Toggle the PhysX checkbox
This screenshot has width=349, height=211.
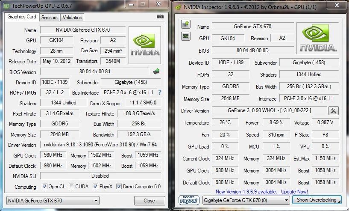click(x=96, y=187)
